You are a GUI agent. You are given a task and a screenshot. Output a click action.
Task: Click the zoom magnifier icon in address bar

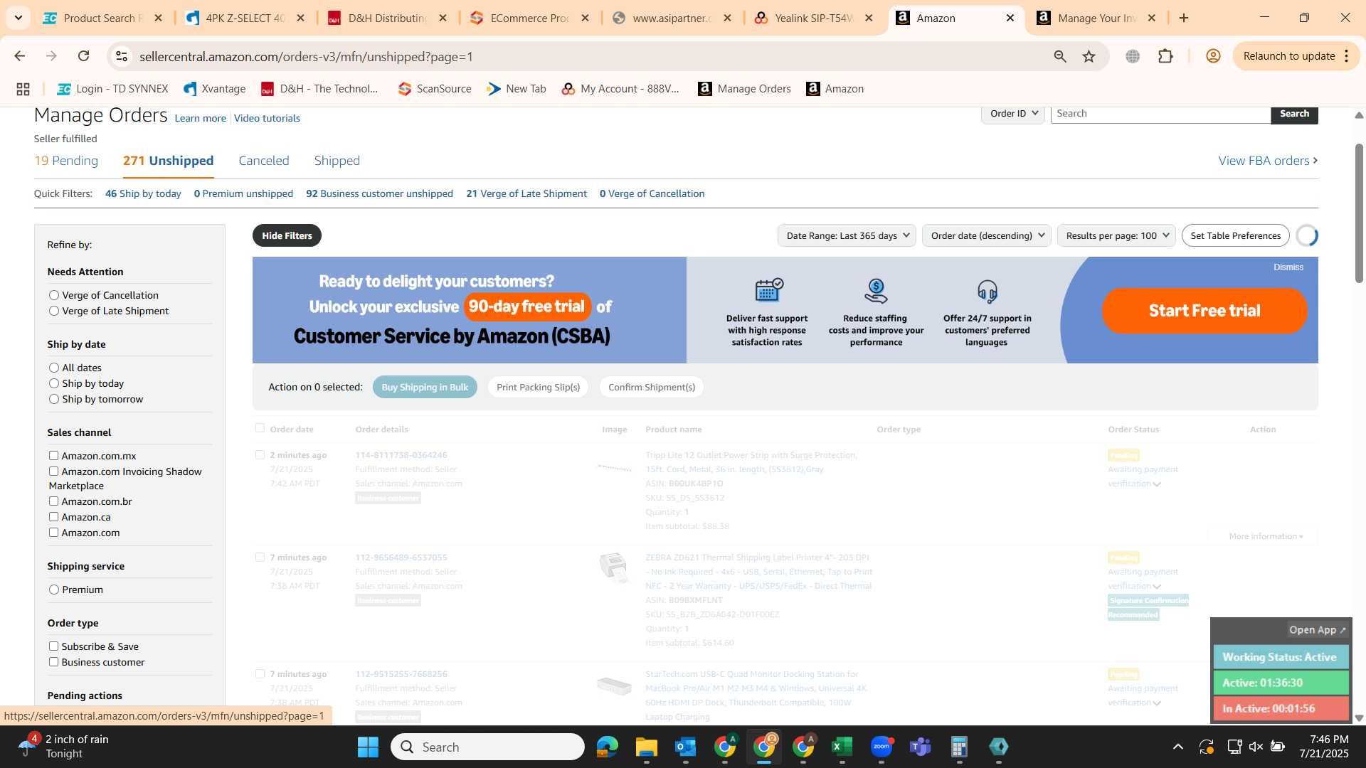pos(1060,56)
